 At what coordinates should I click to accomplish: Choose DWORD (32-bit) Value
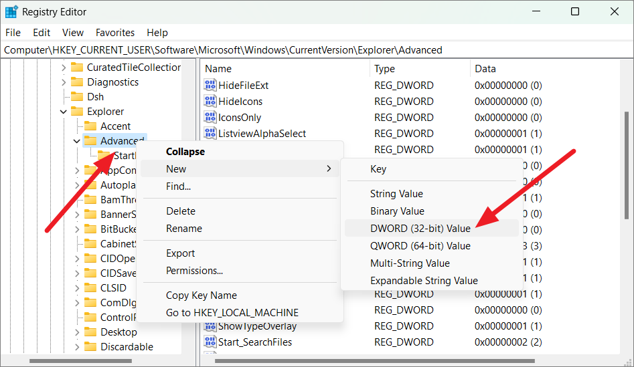point(432,229)
